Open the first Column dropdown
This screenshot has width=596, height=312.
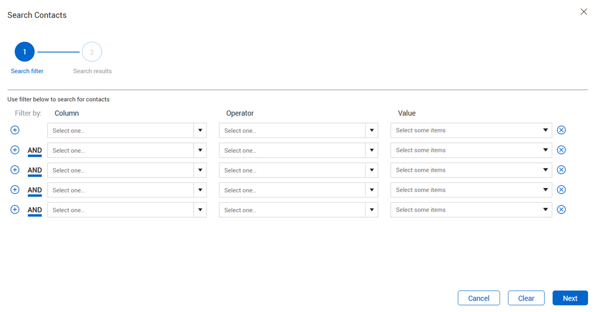coord(127,130)
